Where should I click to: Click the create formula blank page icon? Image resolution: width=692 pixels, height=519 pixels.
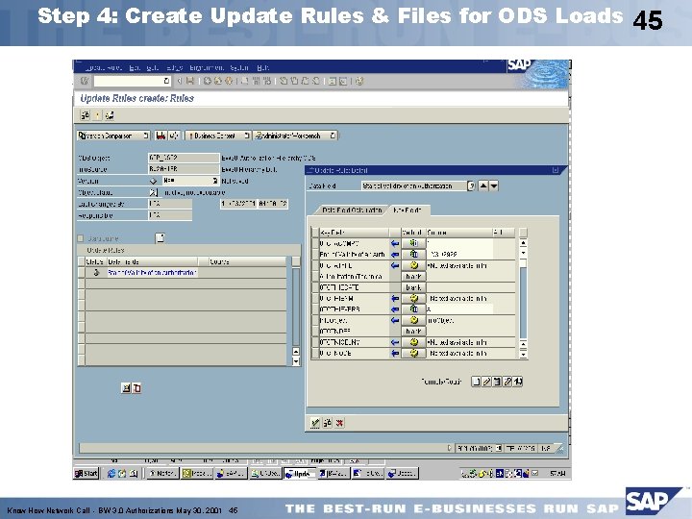point(476,382)
